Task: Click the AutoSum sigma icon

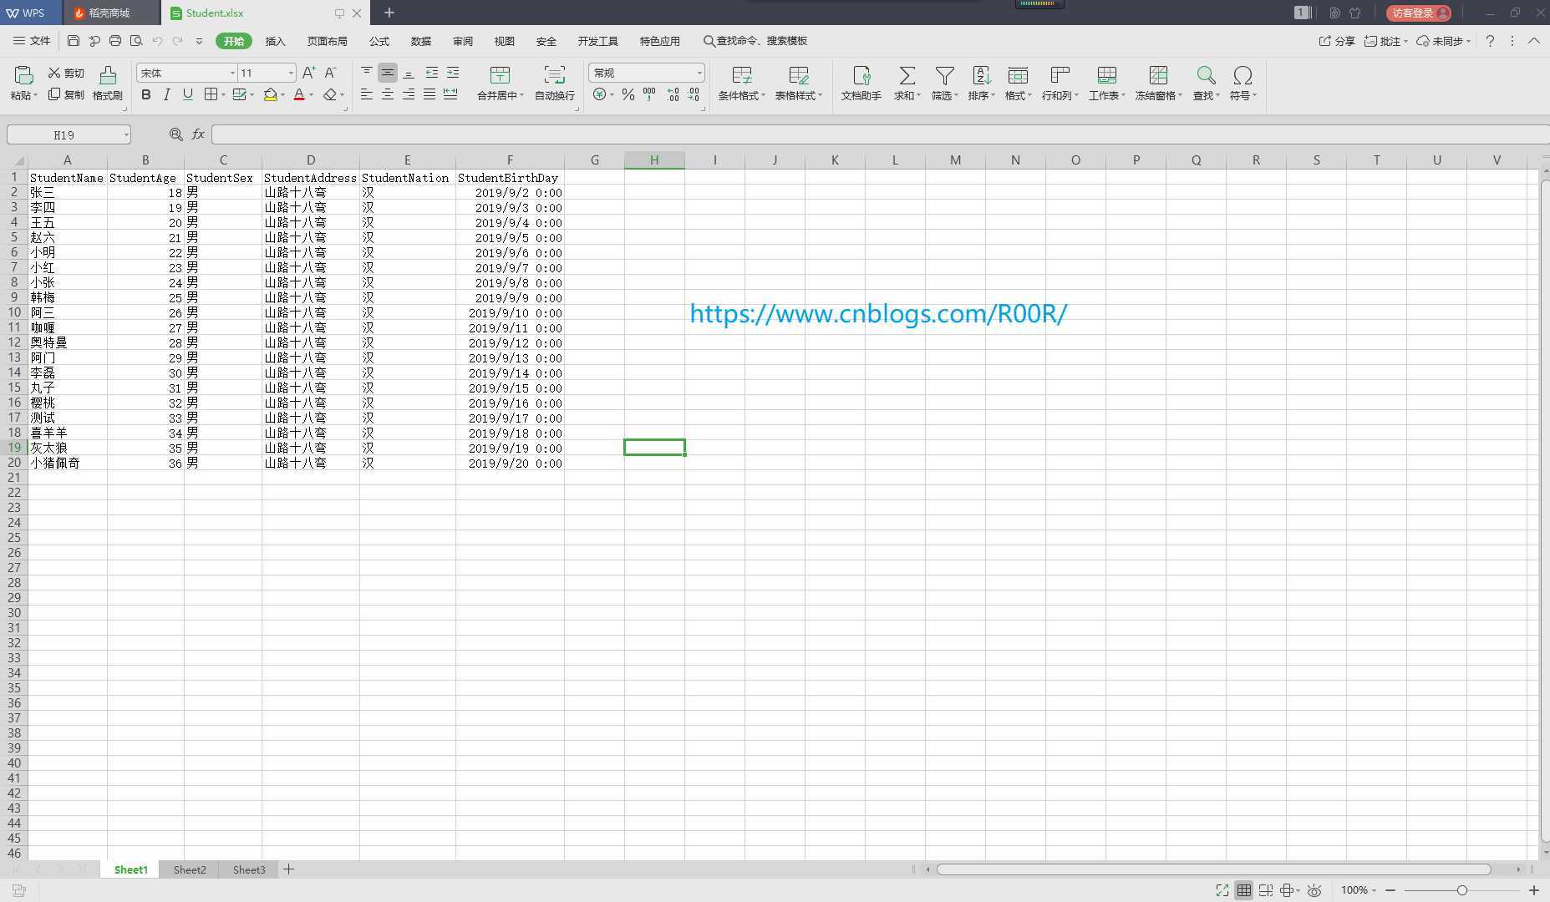Action: [x=907, y=75]
